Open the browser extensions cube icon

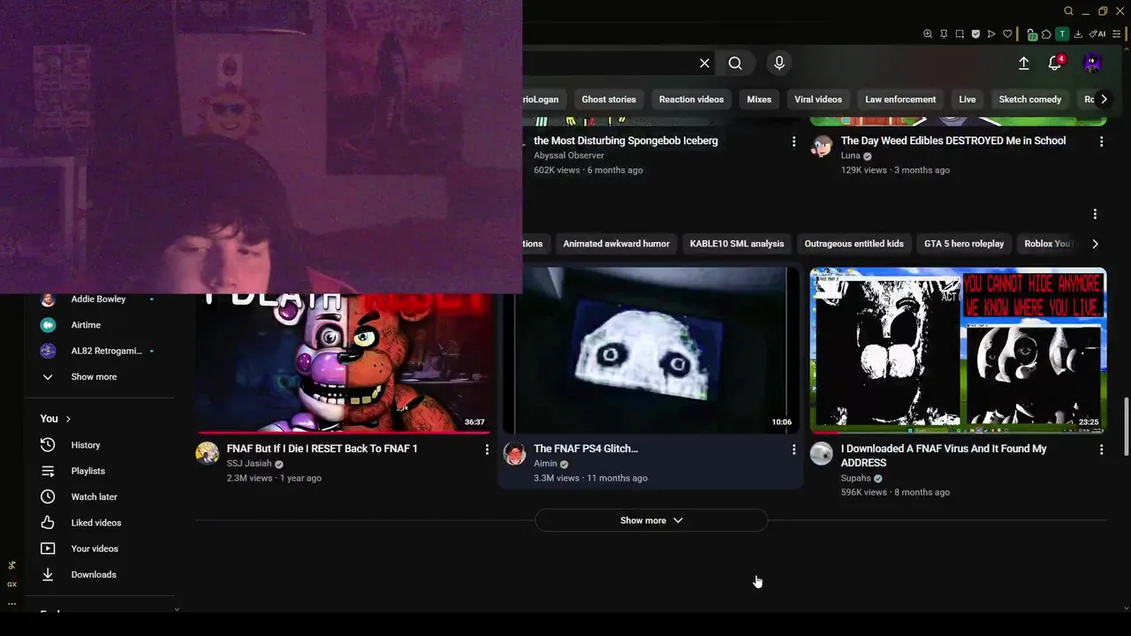click(x=1046, y=34)
